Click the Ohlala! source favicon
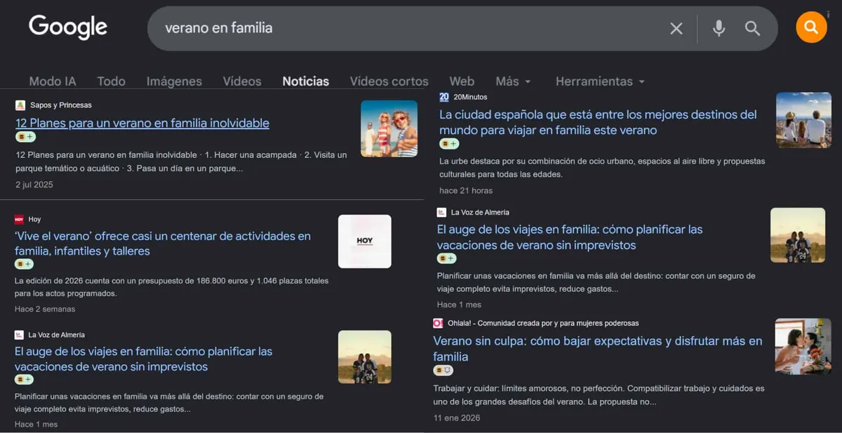The image size is (842, 433). 438,324
